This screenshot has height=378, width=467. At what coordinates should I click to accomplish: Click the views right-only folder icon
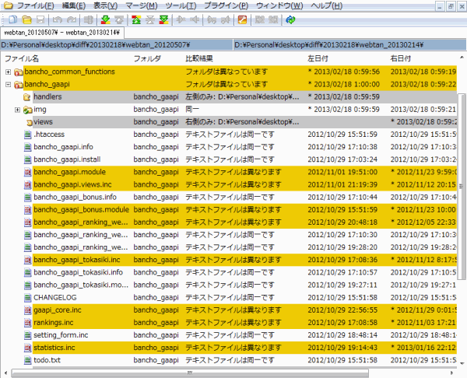point(30,122)
